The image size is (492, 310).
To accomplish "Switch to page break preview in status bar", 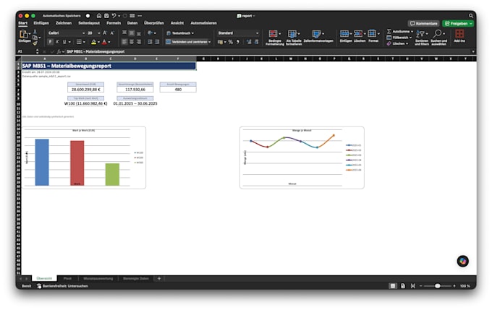I will point(413,286).
